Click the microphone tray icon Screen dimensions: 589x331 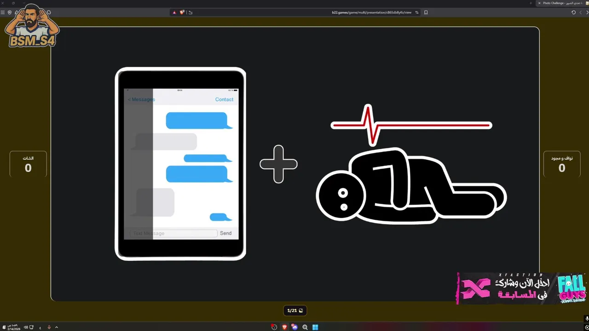click(49, 327)
